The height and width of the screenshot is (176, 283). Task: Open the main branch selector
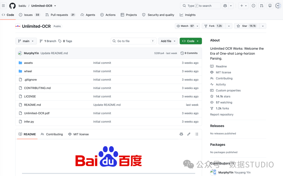click(26, 41)
